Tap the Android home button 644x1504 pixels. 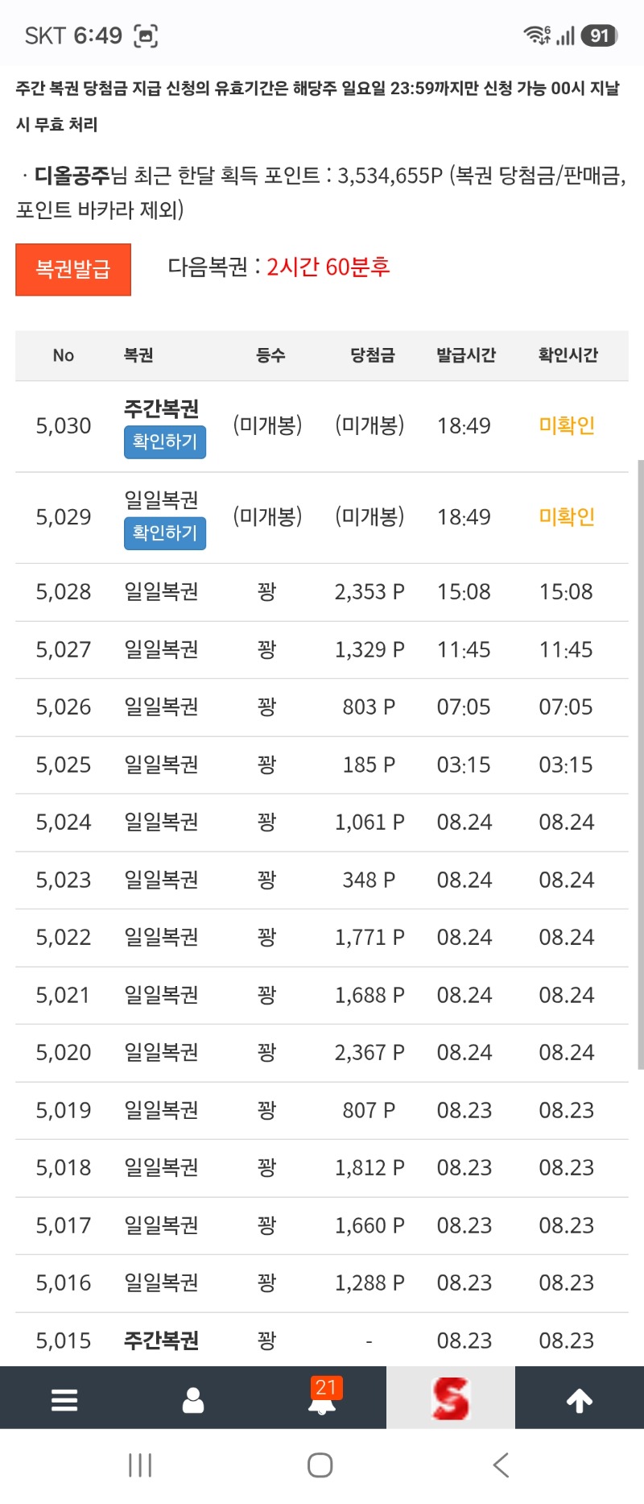click(320, 1465)
